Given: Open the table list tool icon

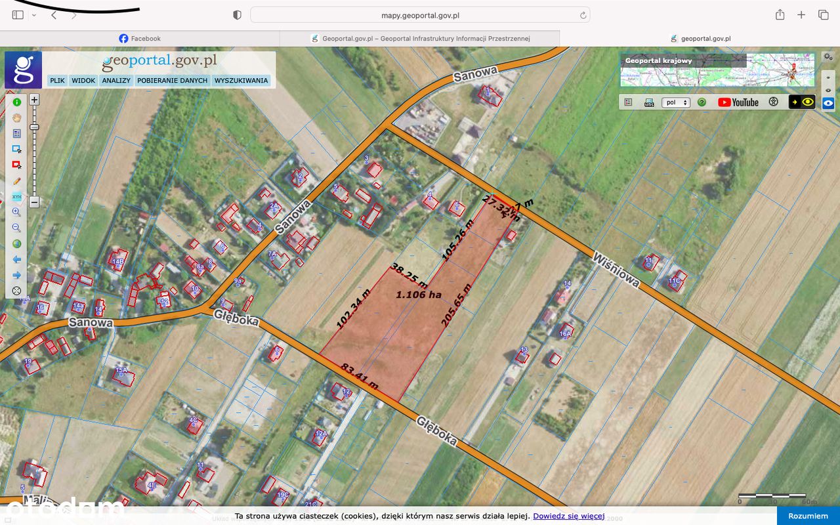Looking at the screenshot, I should tap(17, 133).
